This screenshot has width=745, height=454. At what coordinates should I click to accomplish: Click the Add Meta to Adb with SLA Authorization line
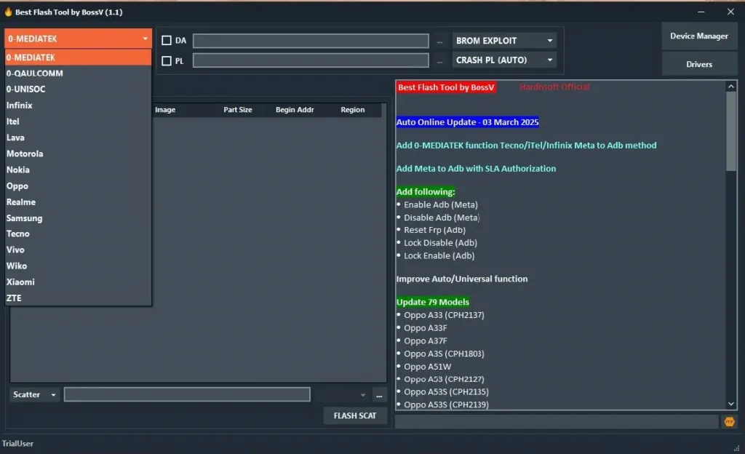[476, 169]
